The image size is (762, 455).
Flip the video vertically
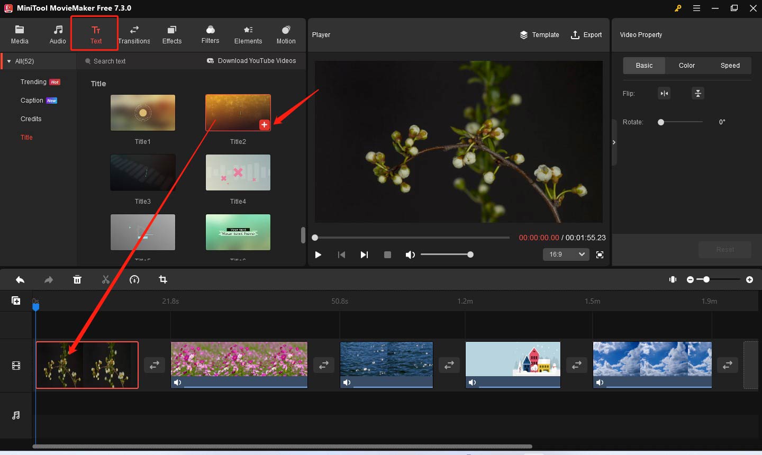point(698,94)
